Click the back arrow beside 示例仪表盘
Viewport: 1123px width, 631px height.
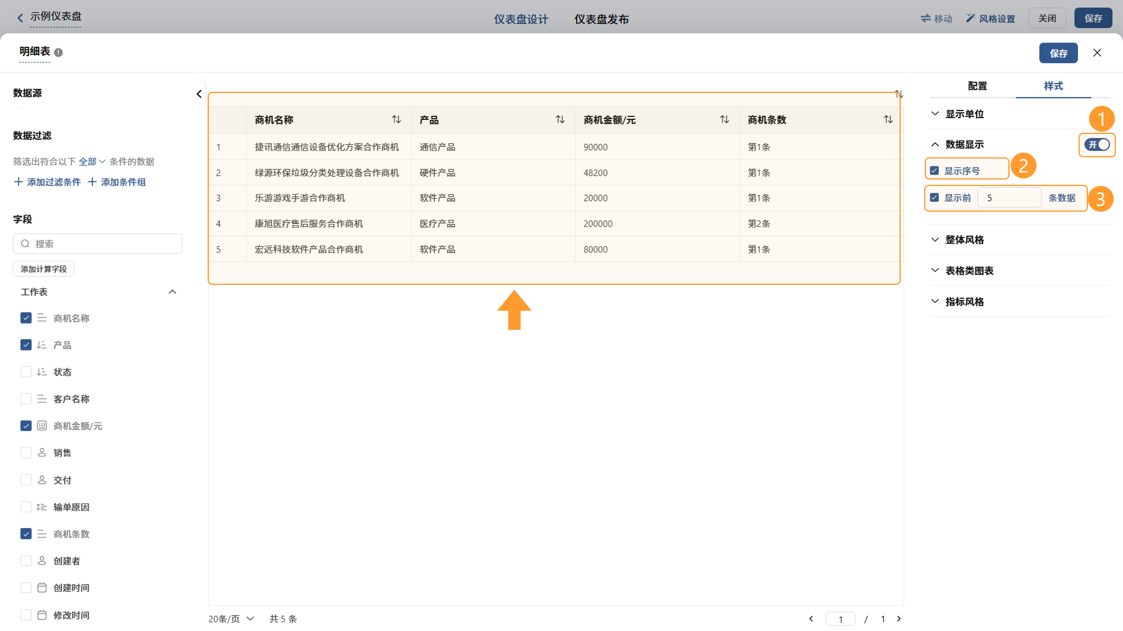(x=20, y=18)
